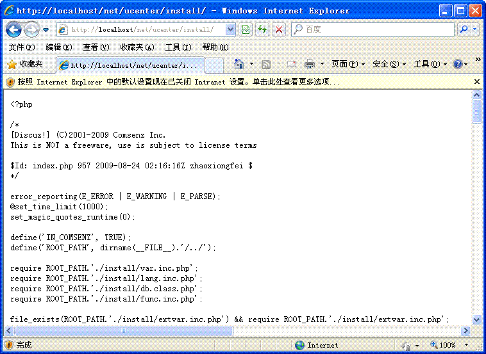Open the recent pages dropdown arrow

coord(46,30)
